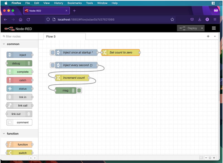Click the Firefox downloads icon
The image size is (223, 163).
pyautogui.click(x=200, y=20)
